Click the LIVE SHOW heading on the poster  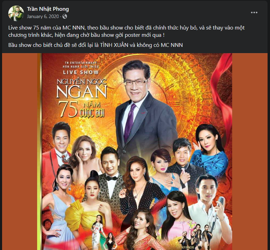tap(81, 72)
